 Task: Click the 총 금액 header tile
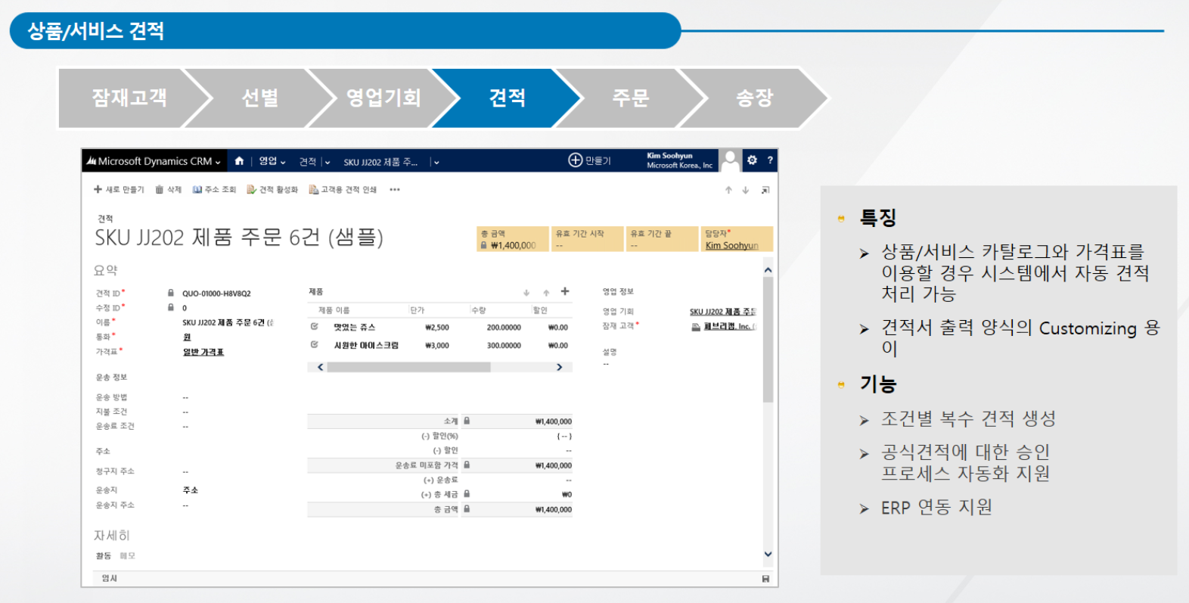point(513,239)
